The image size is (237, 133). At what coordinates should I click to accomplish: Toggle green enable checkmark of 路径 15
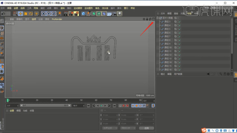click(x=180, y=66)
